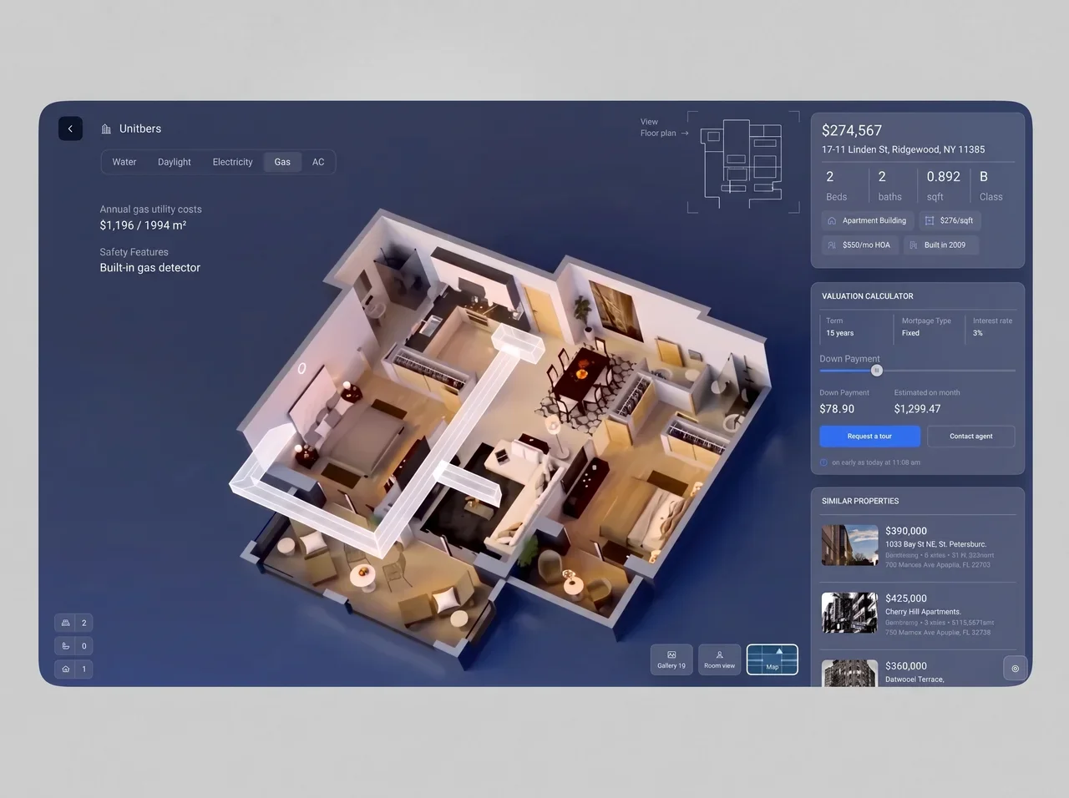Open Gallery 19 images
This screenshot has height=798, width=1069.
pos(671,659)
